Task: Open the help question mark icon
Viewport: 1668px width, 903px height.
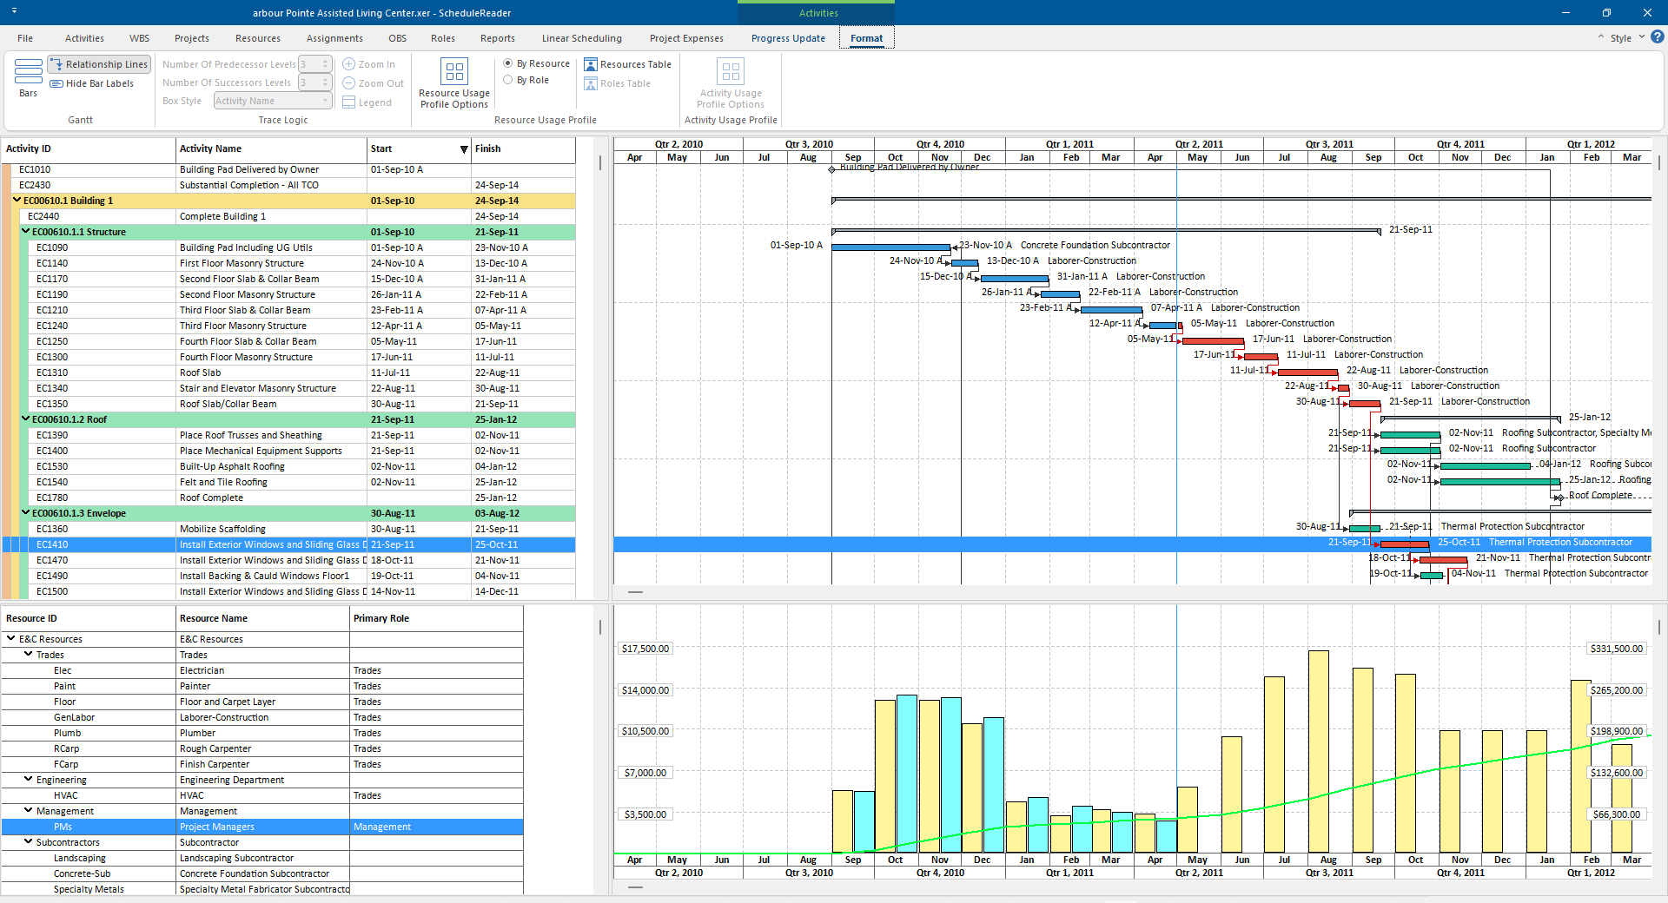Action: [1657, 37]
